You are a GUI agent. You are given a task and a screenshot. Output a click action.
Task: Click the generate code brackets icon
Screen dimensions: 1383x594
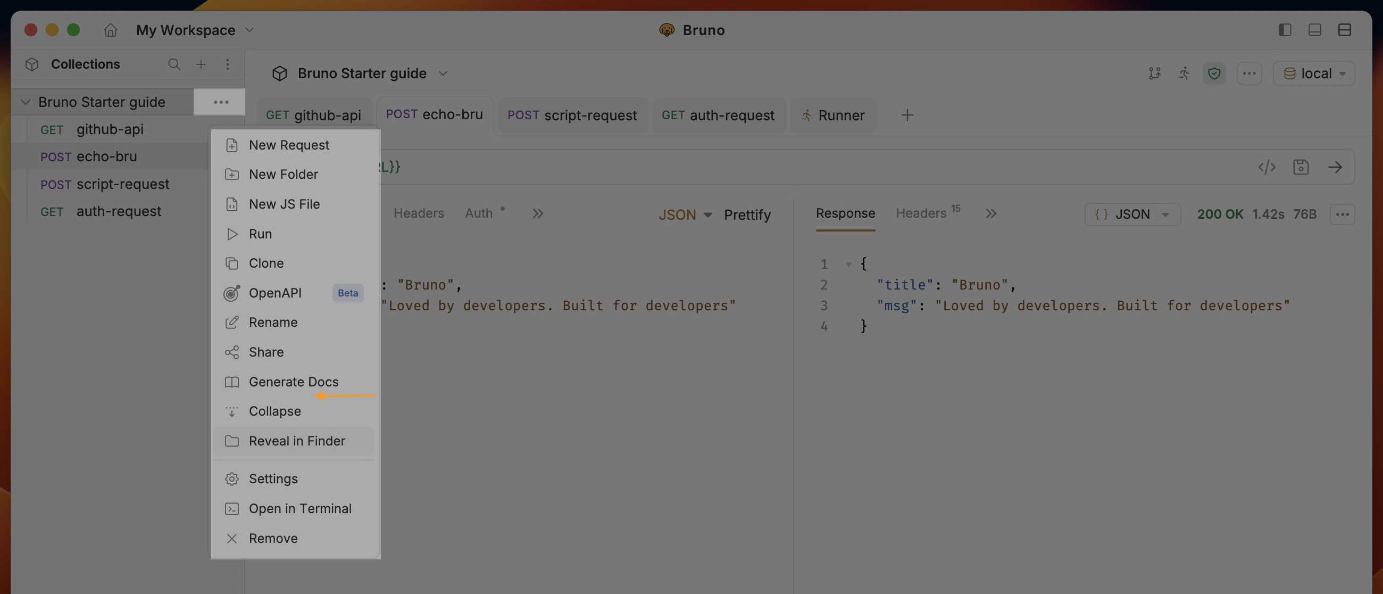coord(1267,167)
